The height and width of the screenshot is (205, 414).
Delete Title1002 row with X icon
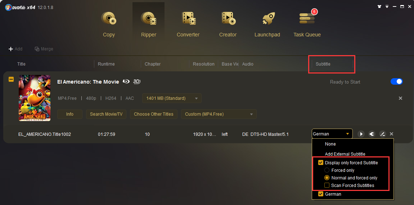pyautogui.click(x=392, y=134)
